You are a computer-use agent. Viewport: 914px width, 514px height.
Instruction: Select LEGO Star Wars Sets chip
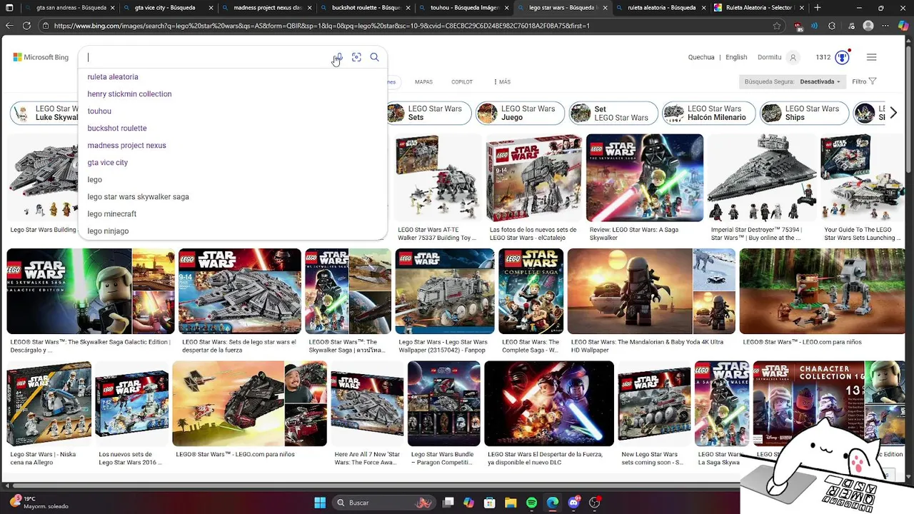[x=427, y=113]
